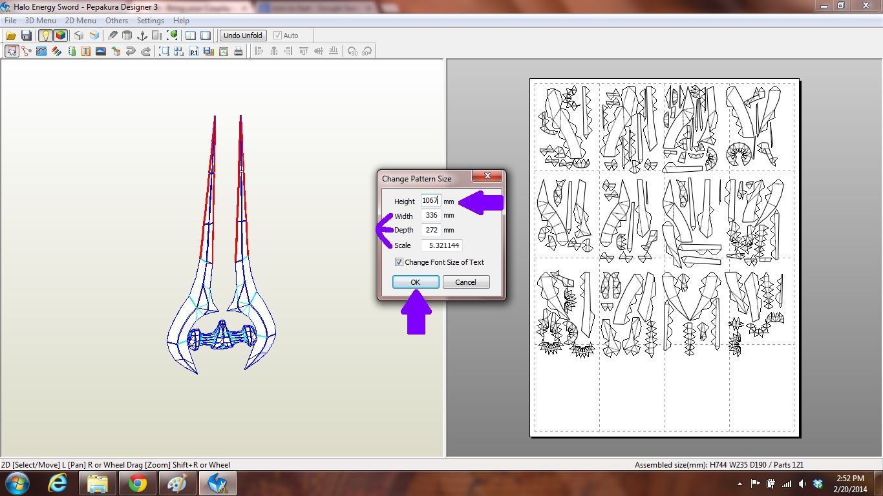Rotate selected parts 90 degrees clockwise
Viewport: 883px width, 496px height.
click(x=367, y=51)
